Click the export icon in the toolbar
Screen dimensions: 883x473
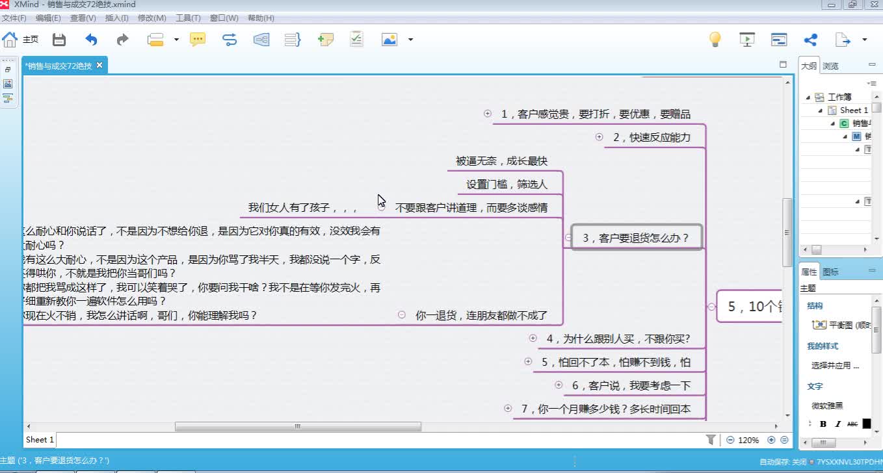click(x=843, y=40)
